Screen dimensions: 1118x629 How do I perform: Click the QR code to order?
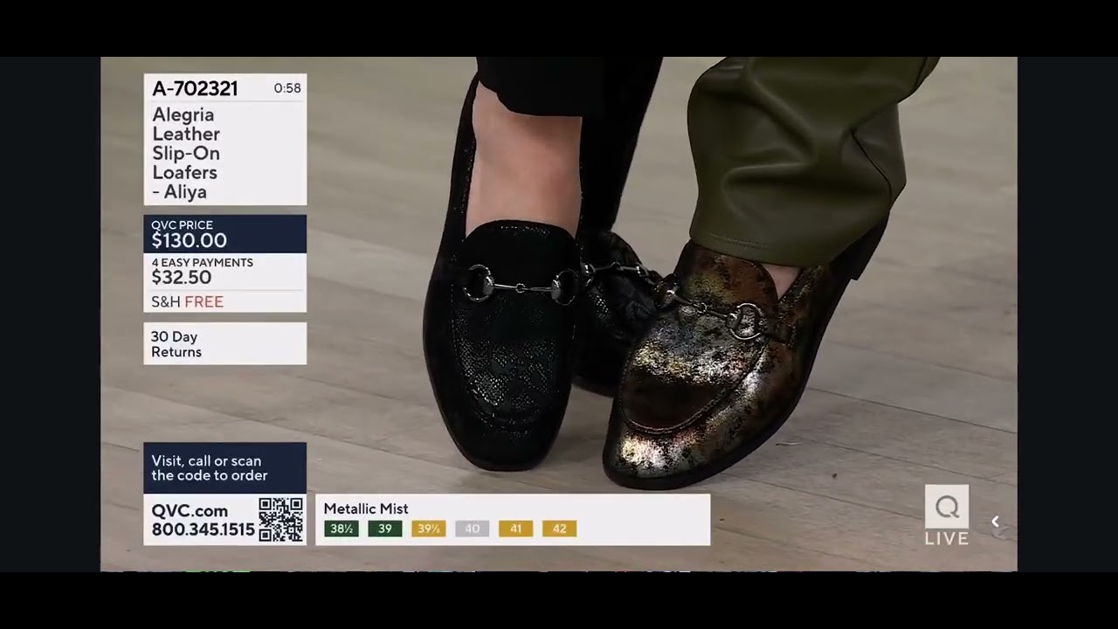281,520
